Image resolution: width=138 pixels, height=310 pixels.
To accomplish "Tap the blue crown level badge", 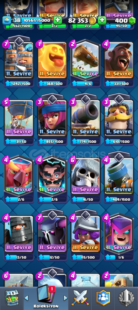I will click(x=7, y=20).
